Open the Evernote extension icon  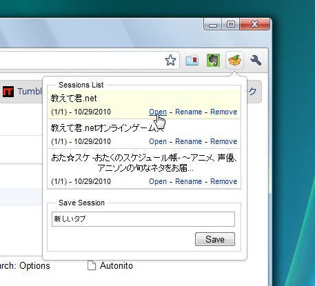pos(213,61)
